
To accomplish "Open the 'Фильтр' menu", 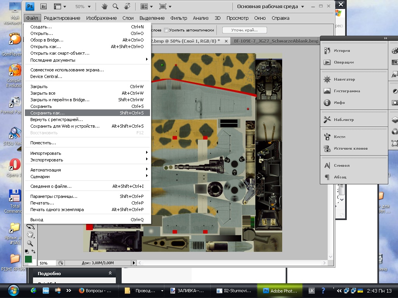I will 179,18.
